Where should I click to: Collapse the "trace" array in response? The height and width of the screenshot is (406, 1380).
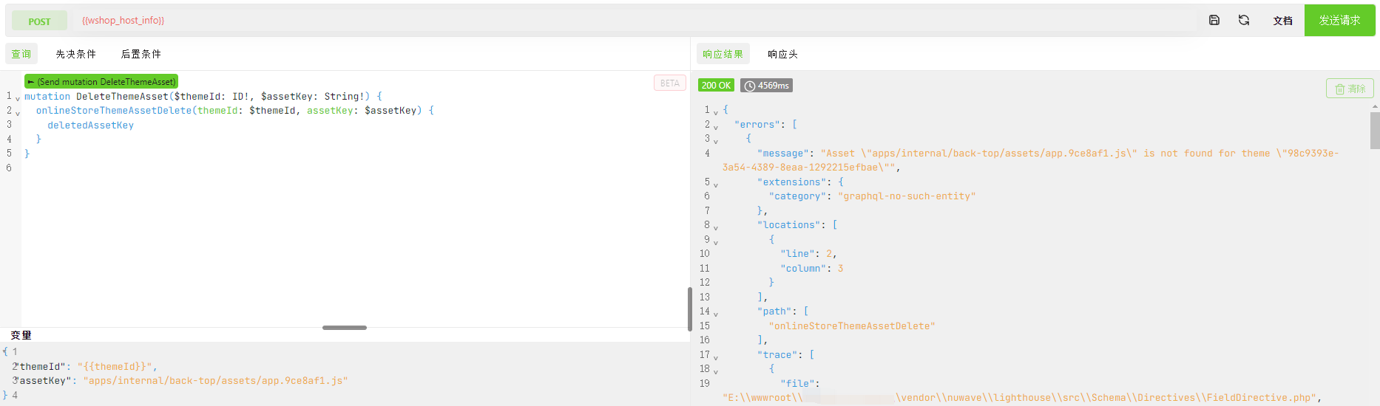click(x=716, y=357)
